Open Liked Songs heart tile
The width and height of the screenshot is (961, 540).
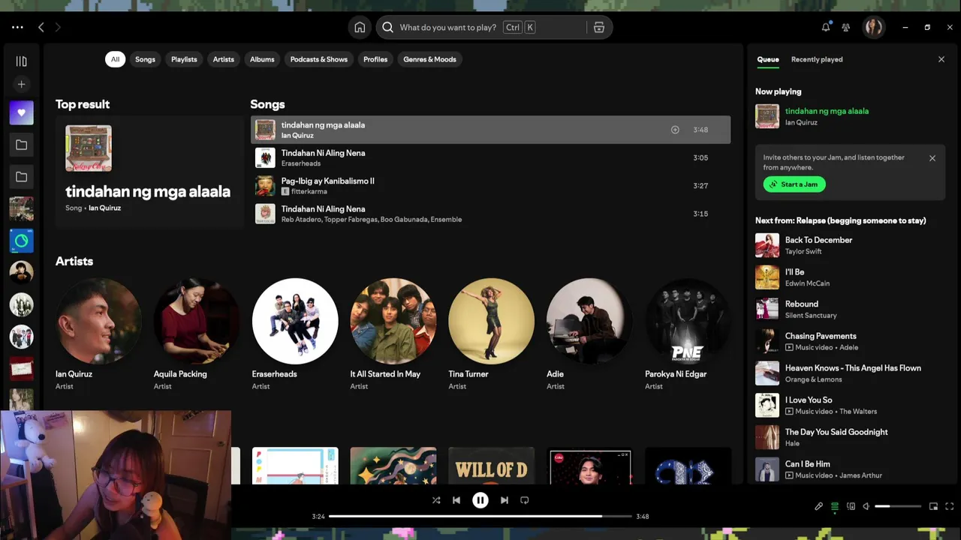click(x=21, y=112)
